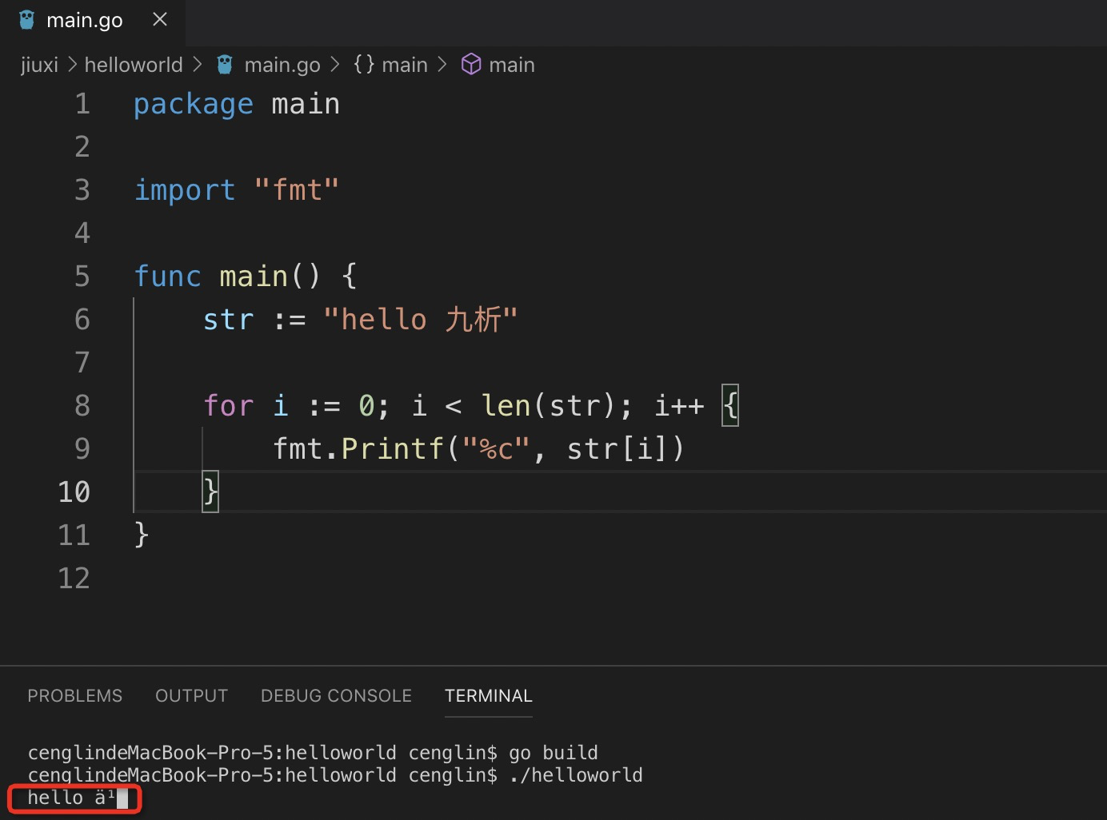This screenshot has width=1107, height=820.
Task: Click the gopher icon in breadcrumbs
Action: coord(225,65)
